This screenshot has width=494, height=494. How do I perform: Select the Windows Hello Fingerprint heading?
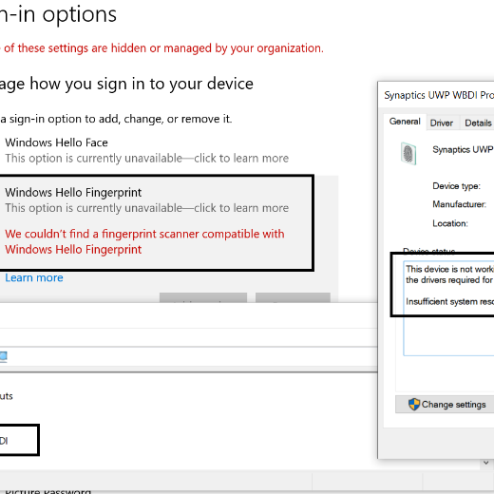click(73, 193)
